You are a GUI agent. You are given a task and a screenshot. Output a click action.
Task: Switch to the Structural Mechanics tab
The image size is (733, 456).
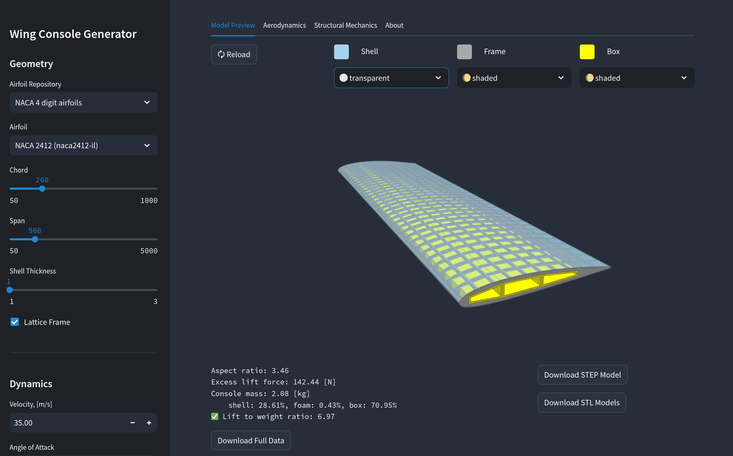345,25
